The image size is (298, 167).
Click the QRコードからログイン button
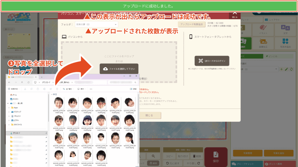pyautogui.click(x=212, y=61)
